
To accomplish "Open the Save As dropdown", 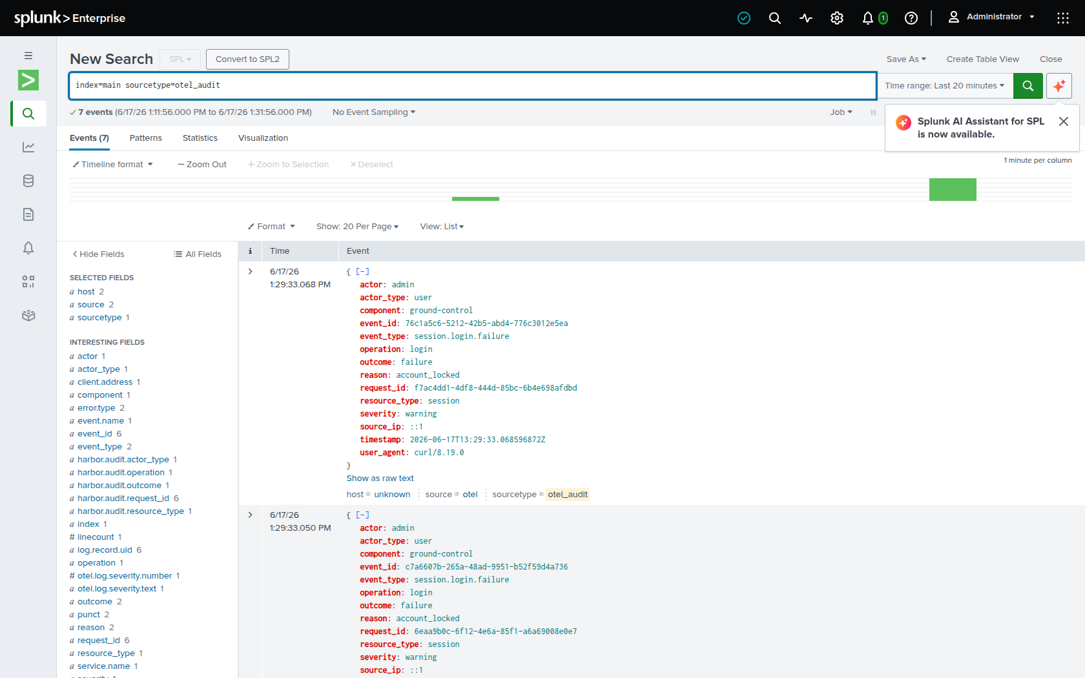I will (906, 59).
